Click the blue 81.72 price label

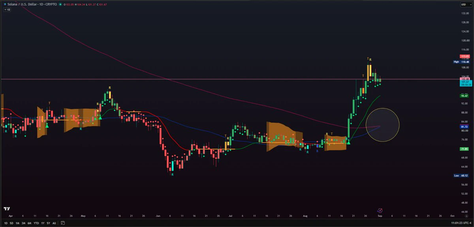465,127
